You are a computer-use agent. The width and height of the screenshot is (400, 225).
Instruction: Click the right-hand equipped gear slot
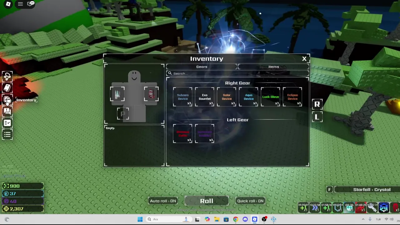coord(151,94)
